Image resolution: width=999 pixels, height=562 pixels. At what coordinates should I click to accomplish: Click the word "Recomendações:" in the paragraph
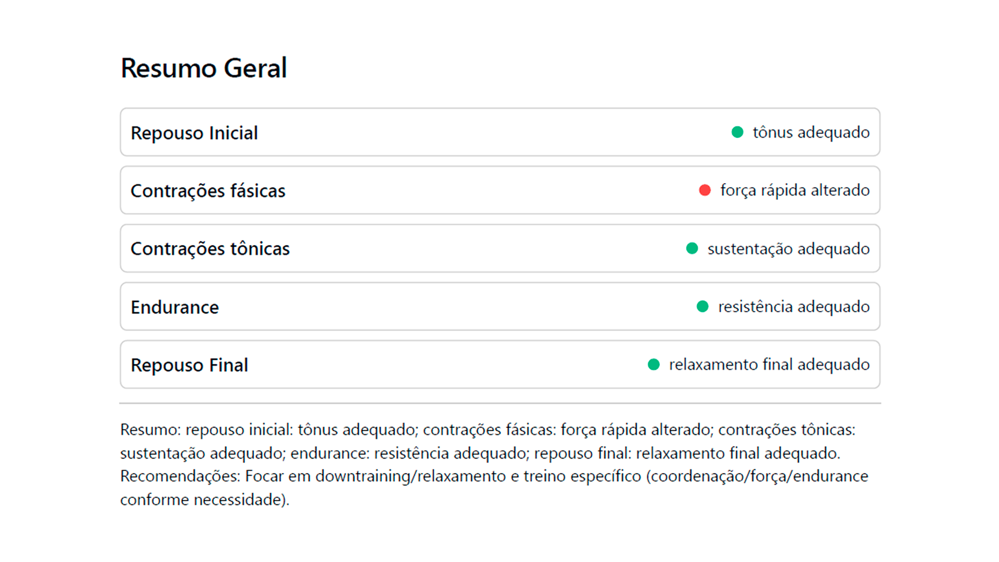(x=180, y=476)
